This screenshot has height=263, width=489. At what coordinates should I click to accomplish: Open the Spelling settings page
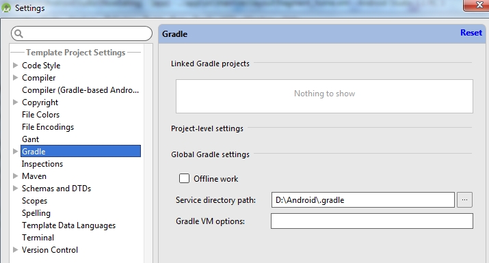tap(36, 213)
